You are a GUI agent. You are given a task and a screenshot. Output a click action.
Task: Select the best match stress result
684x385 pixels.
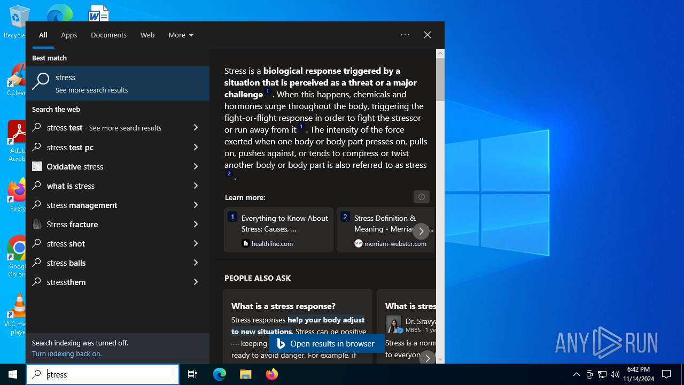click(118, 83)
